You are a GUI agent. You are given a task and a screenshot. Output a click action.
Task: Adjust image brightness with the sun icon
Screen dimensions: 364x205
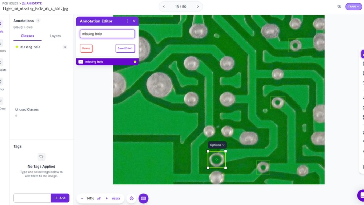coord(131,198)
